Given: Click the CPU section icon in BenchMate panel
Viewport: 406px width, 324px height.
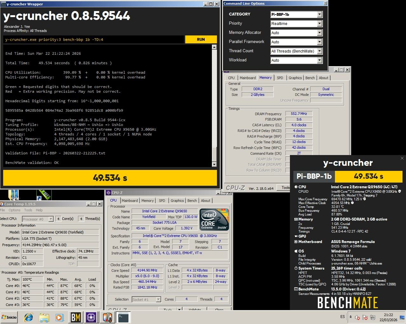Looking at the screenshot, I should [x=296, y=187].
